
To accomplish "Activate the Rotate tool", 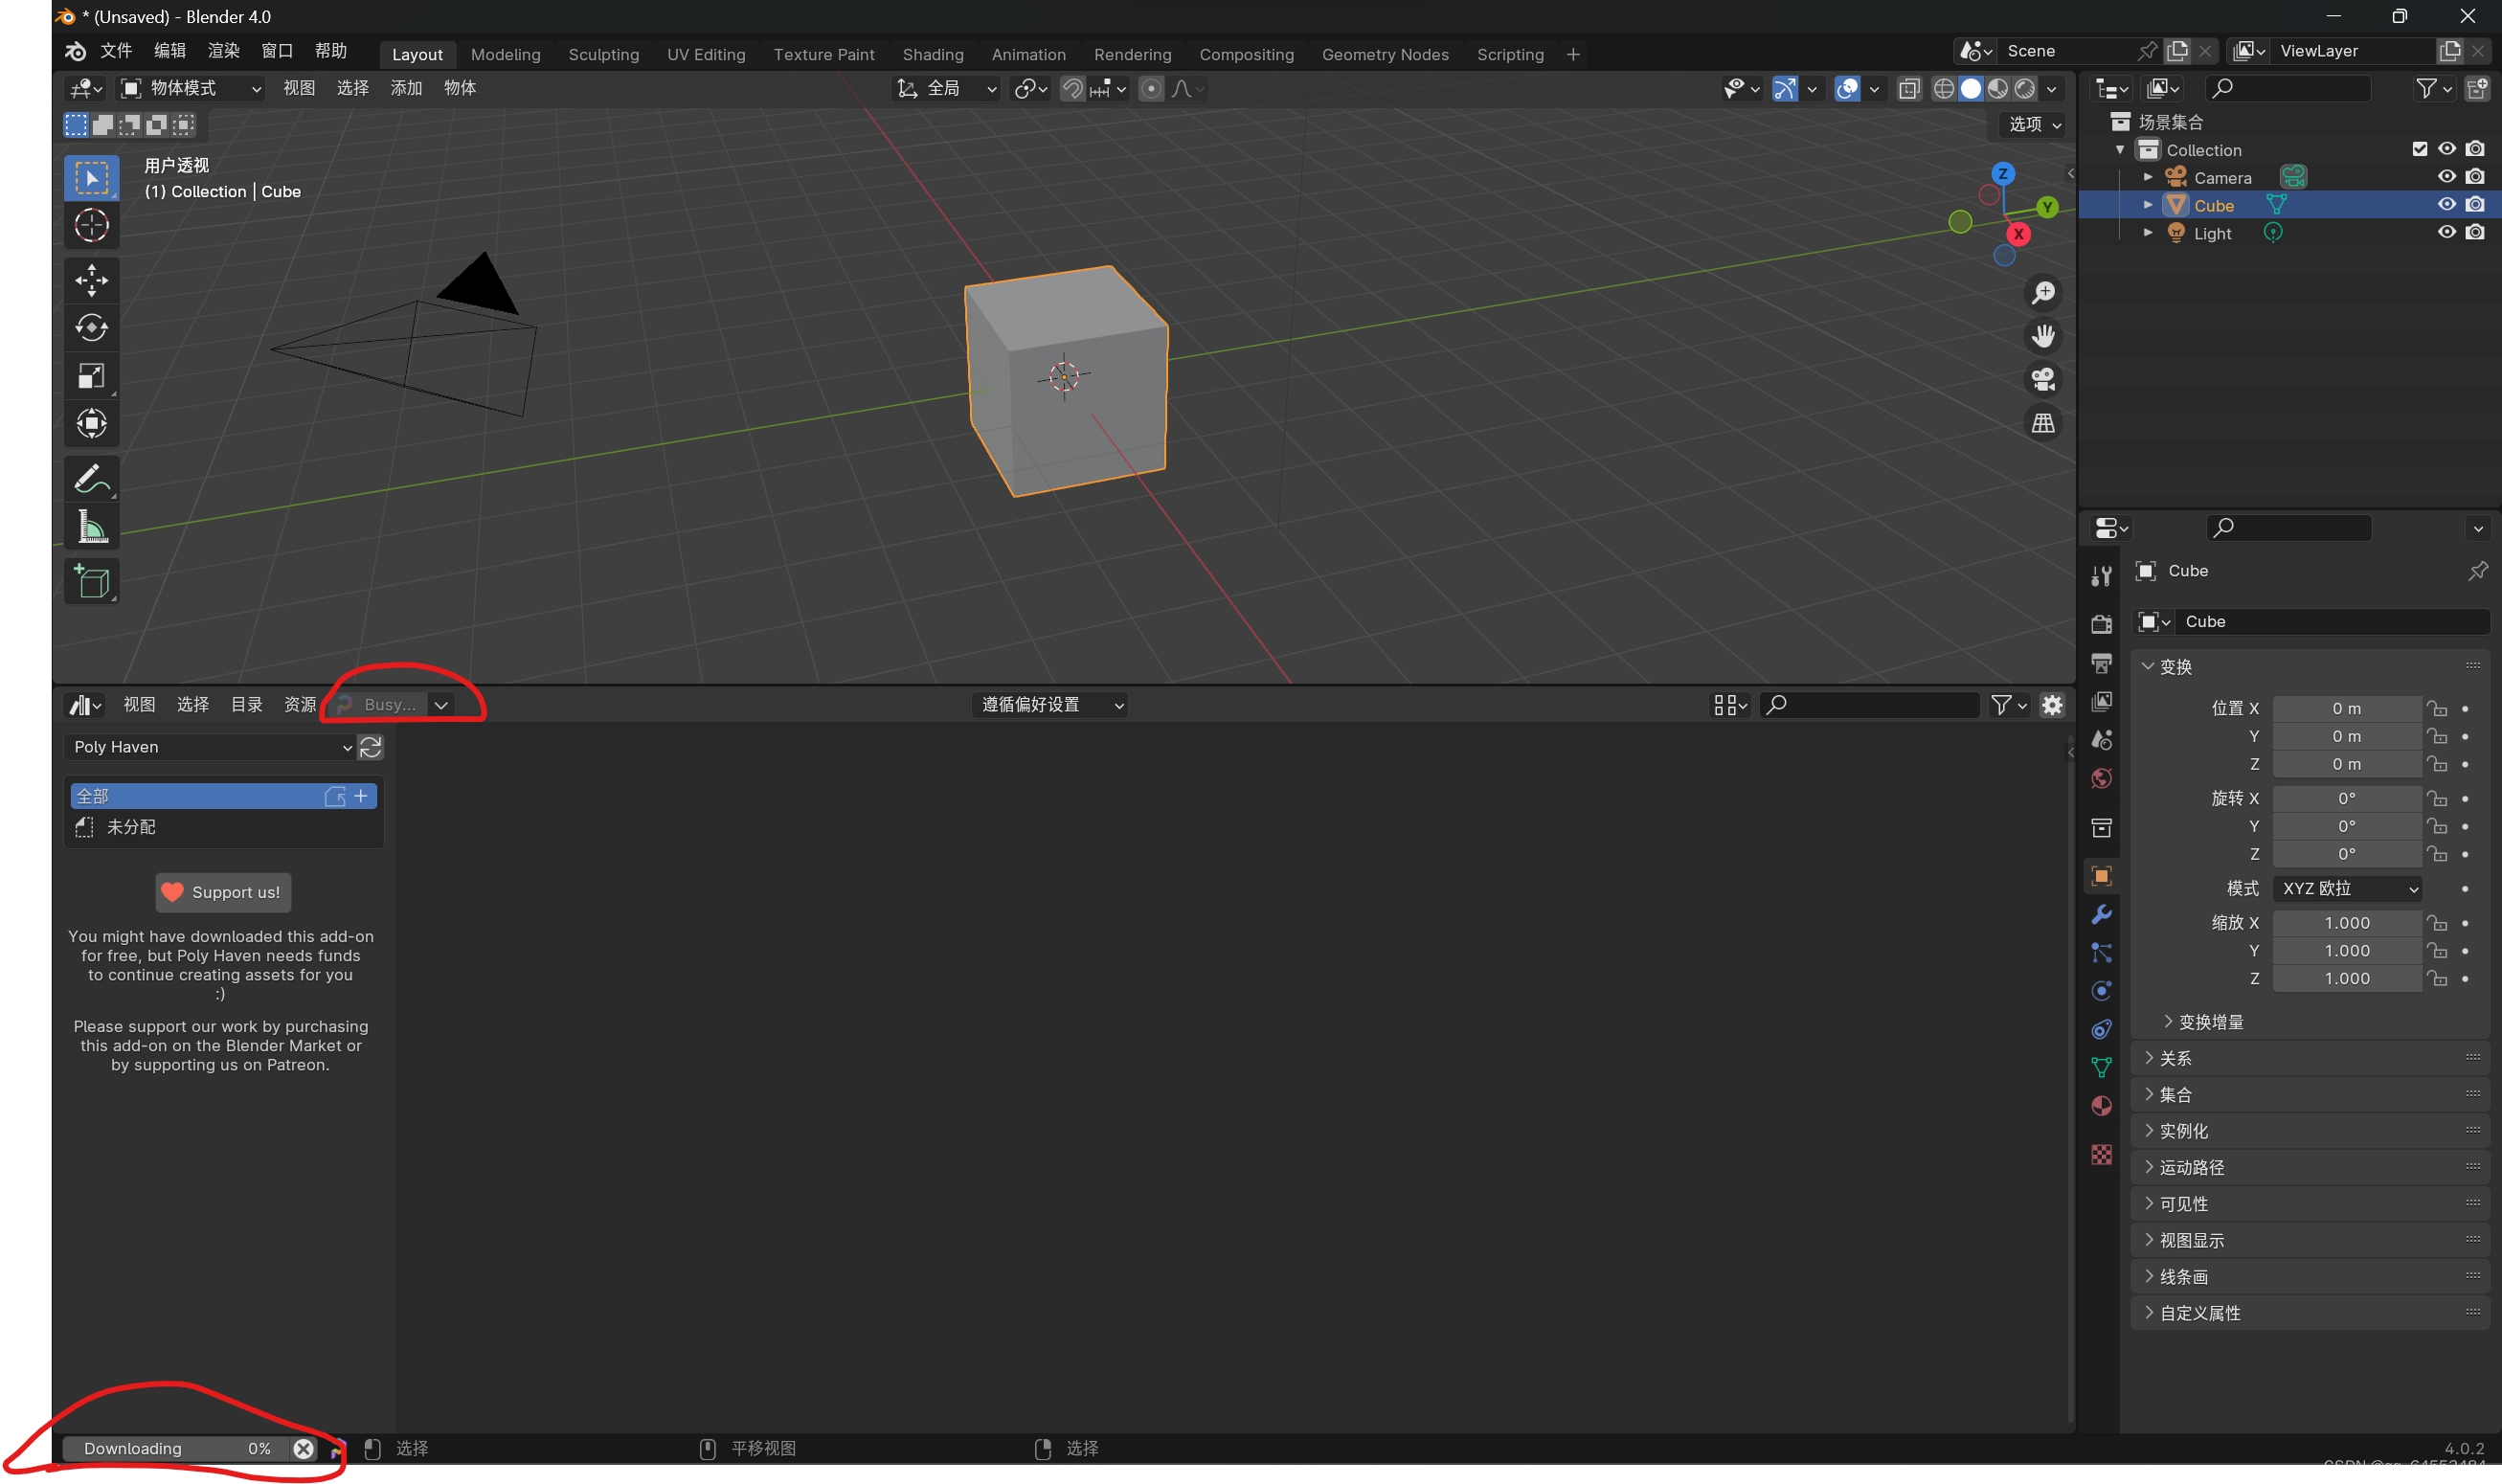I will pyautogui.click(x=92, y=328).
